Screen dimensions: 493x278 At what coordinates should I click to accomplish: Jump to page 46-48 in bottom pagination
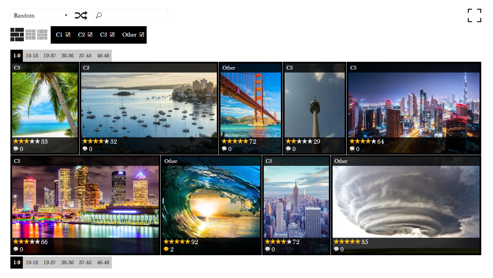[x=103, y=263]
